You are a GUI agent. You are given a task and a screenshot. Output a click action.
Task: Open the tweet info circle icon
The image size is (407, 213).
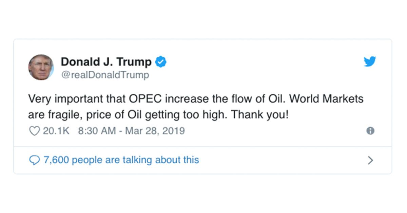370,131
